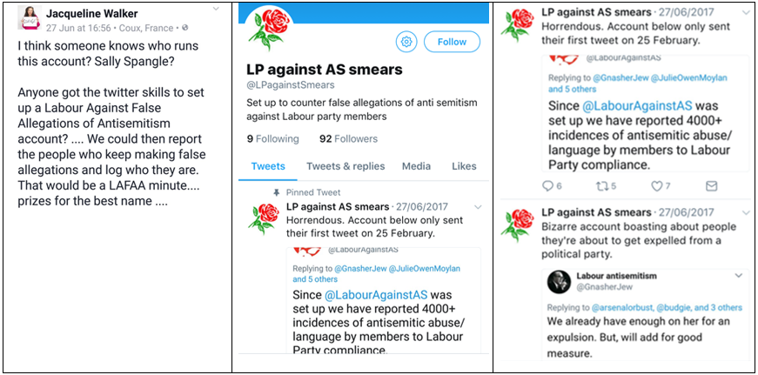This screenshot has width=758, height=375.
Task: Expand the pinned tweet options chevron
Action: (477, 206)
